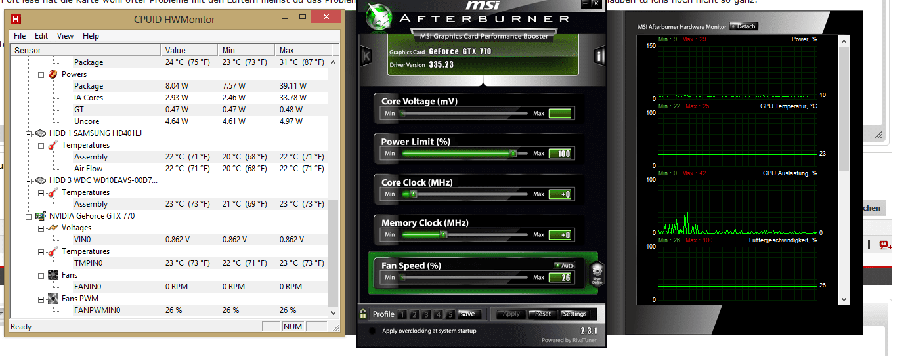Open the Afterburner info i button
This screenshot has height=357, width=906.
(x=599, y=56)
